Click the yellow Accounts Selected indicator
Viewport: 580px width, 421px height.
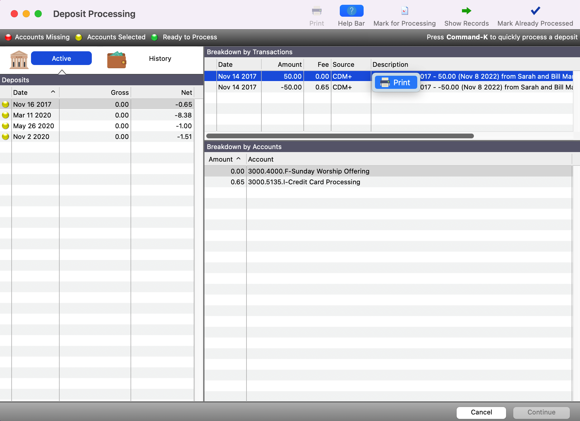[79, 37]
